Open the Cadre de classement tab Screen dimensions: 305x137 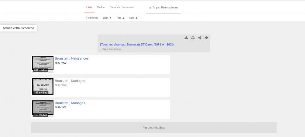122,7
